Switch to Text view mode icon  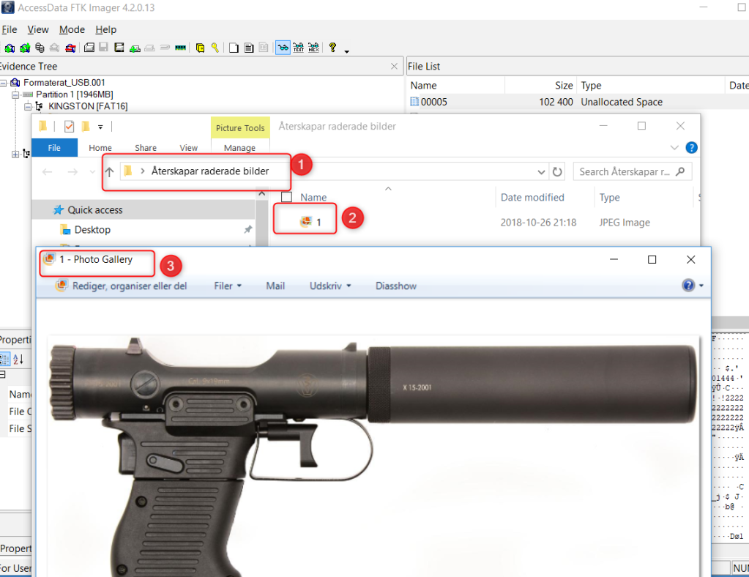(x=298, y=48)
